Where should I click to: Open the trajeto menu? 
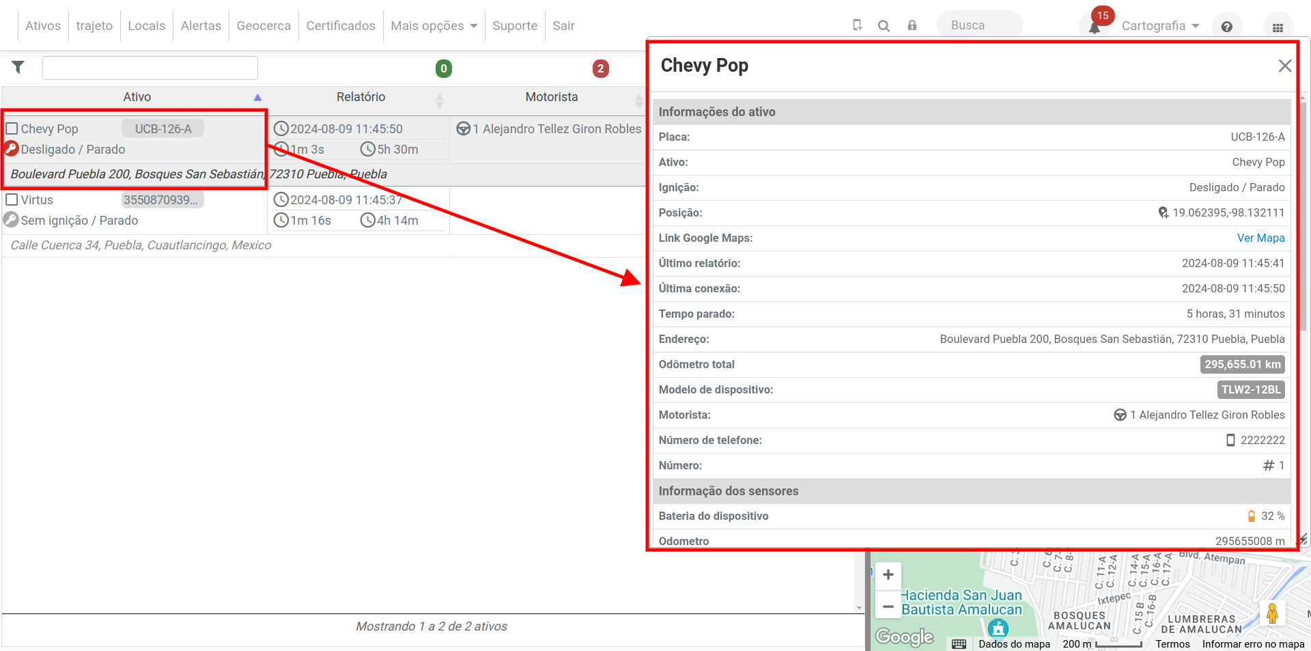(x=94, y=25)
